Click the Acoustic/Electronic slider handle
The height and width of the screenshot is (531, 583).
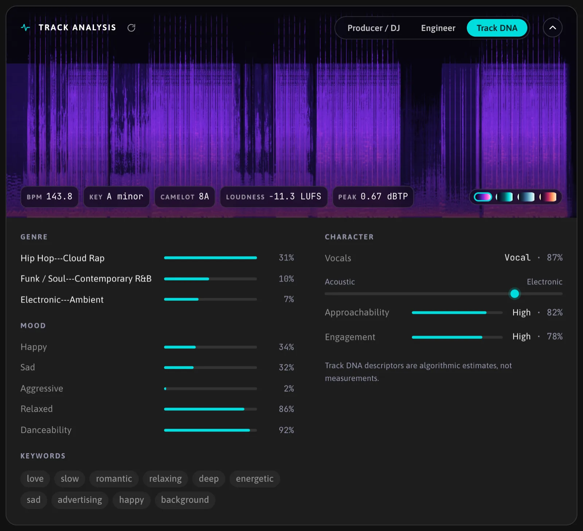(x=514, y=294)
